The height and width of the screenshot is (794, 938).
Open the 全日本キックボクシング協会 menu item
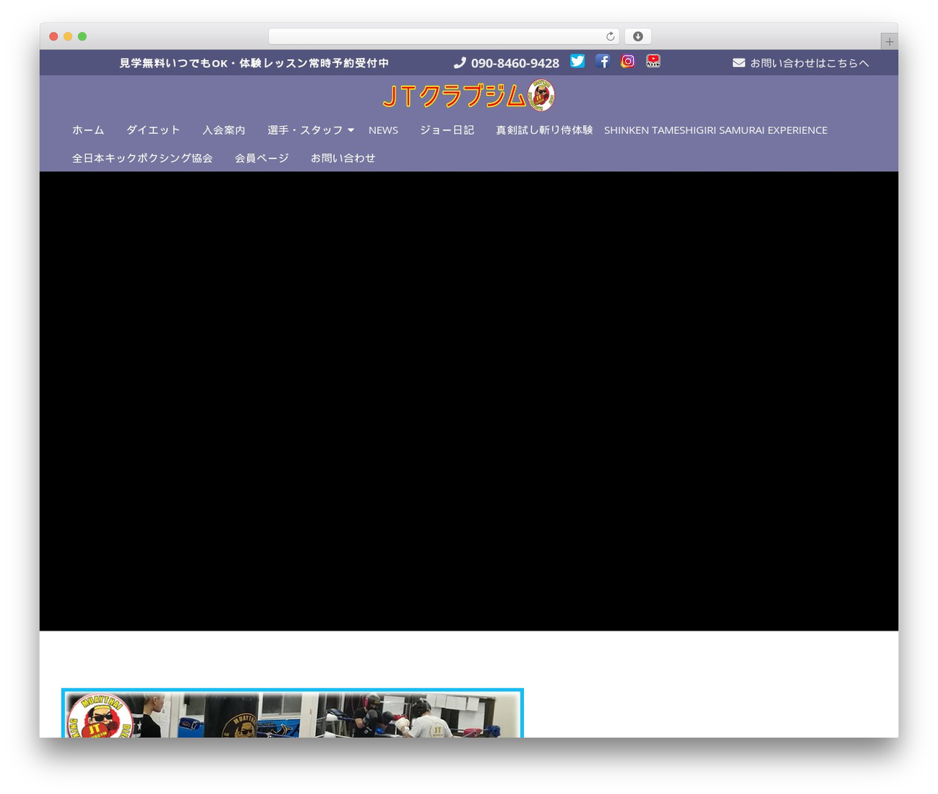click(x=142, y=157)
